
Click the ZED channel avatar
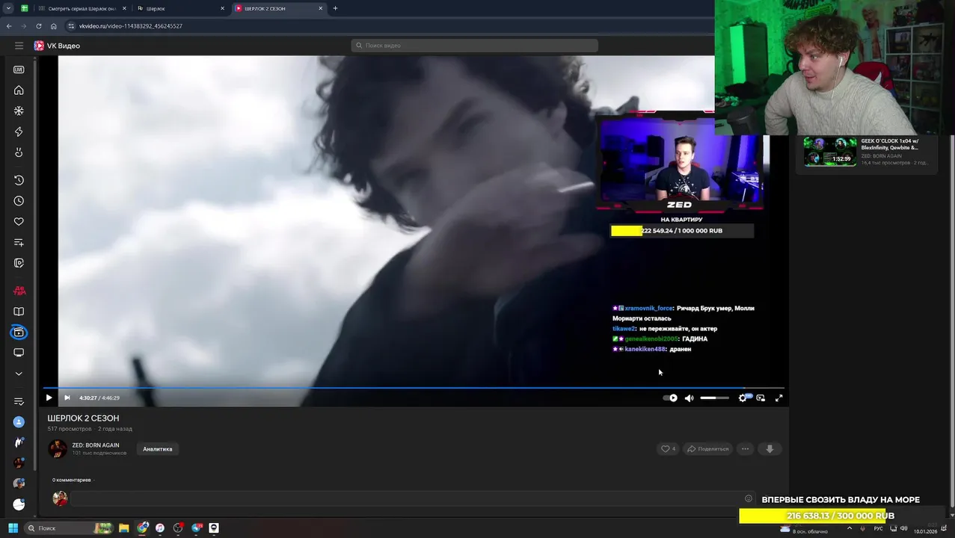pos(58,449)
